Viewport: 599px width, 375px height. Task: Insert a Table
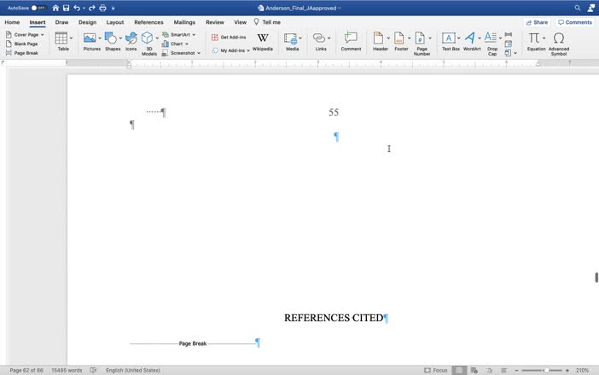pyautogui.click(x=63, y=41)
